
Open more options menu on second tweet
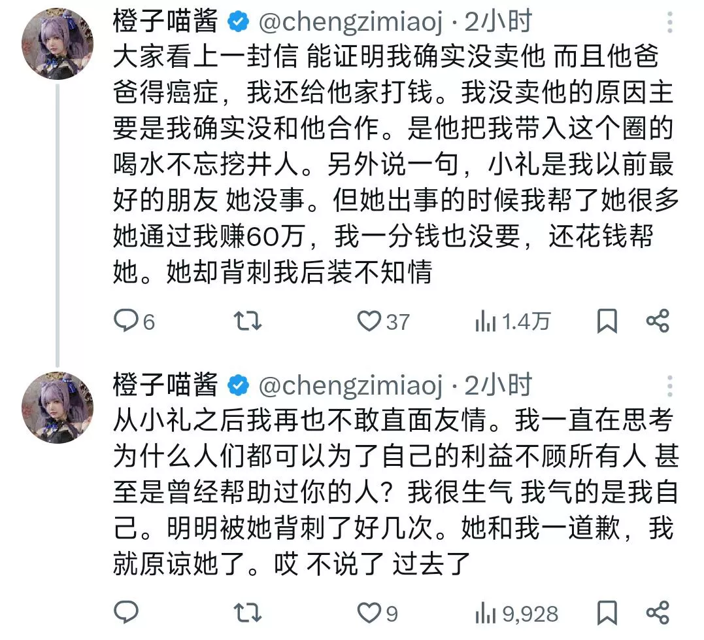click(669, 386)
